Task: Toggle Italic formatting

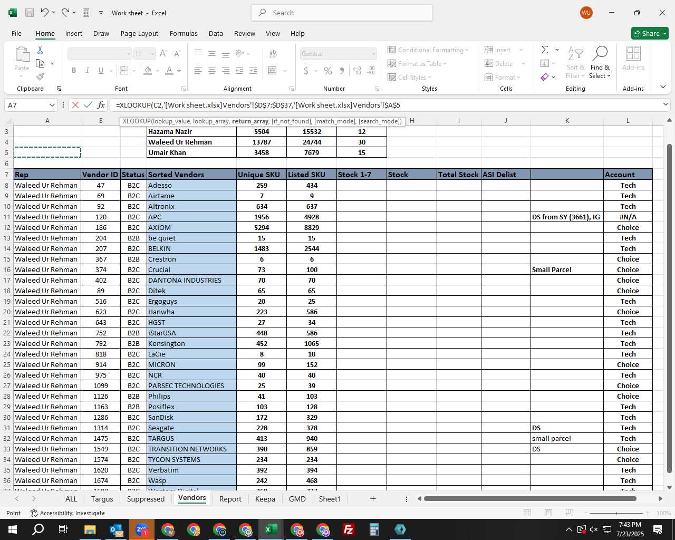Action: 87,71
